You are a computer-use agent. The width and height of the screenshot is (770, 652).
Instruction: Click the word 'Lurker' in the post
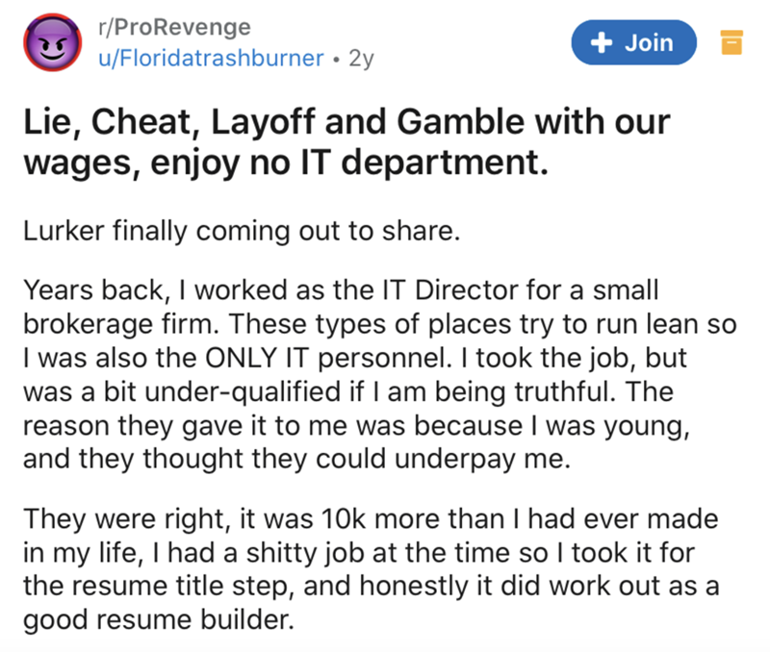pyautogui.click(x=61, y=235)
